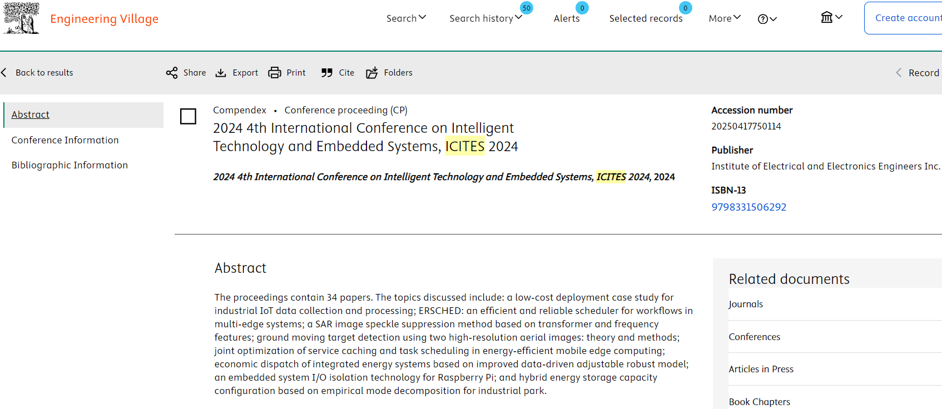Viewport: 942px width, 409px height.
Task: Open Selected records
Action: click(x=646, y=18)
